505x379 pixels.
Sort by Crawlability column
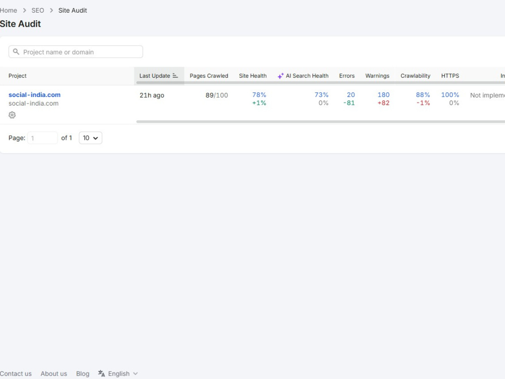click(416, 76)
